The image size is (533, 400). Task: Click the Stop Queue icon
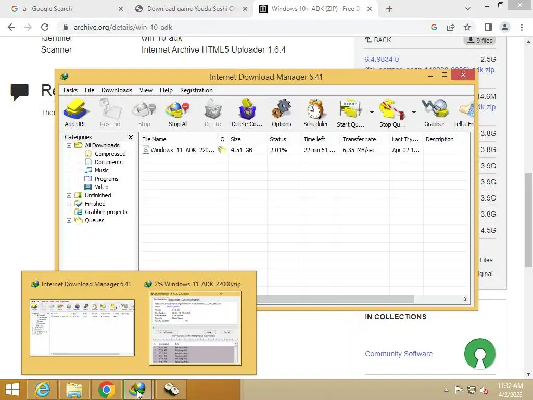click(392, 113)
